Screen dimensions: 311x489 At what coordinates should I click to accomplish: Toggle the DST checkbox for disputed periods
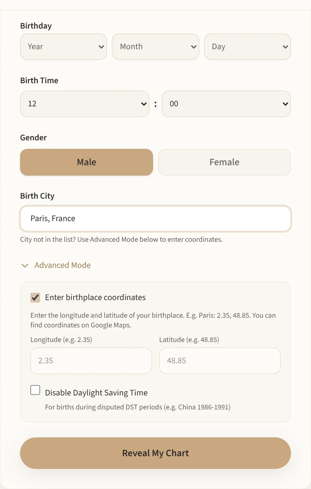point(35,390)
